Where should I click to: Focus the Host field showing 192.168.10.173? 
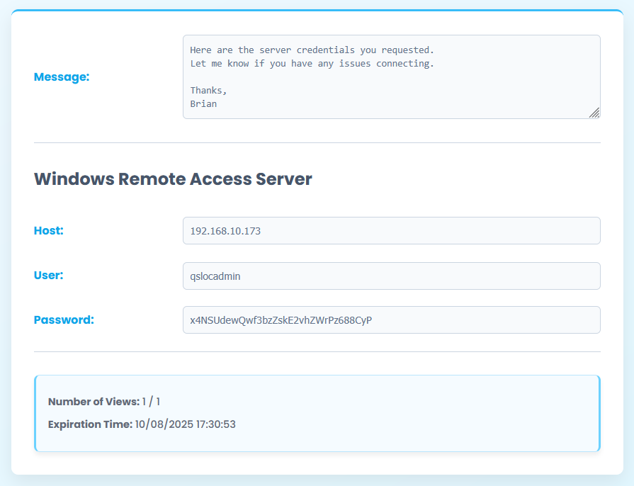coord(391,231)
